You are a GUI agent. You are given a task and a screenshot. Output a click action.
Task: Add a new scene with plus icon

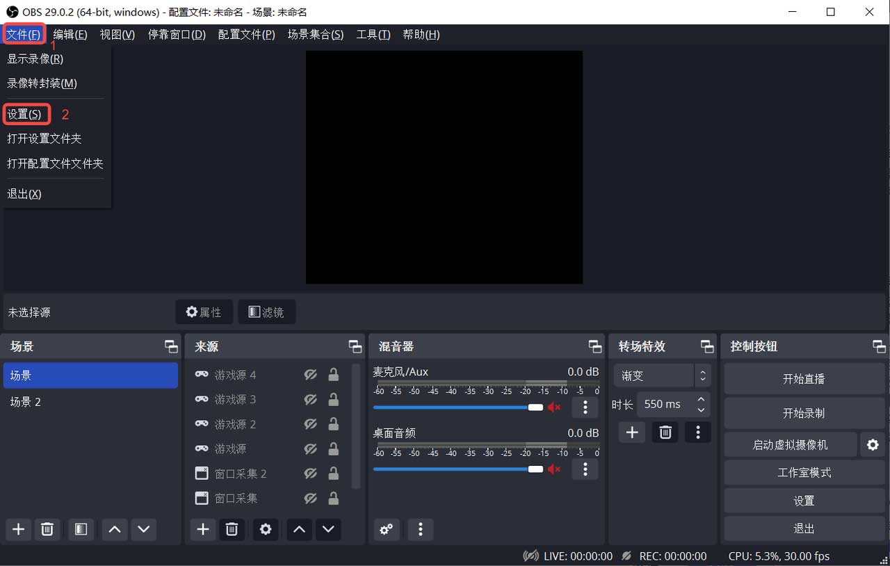coord(19,529)
